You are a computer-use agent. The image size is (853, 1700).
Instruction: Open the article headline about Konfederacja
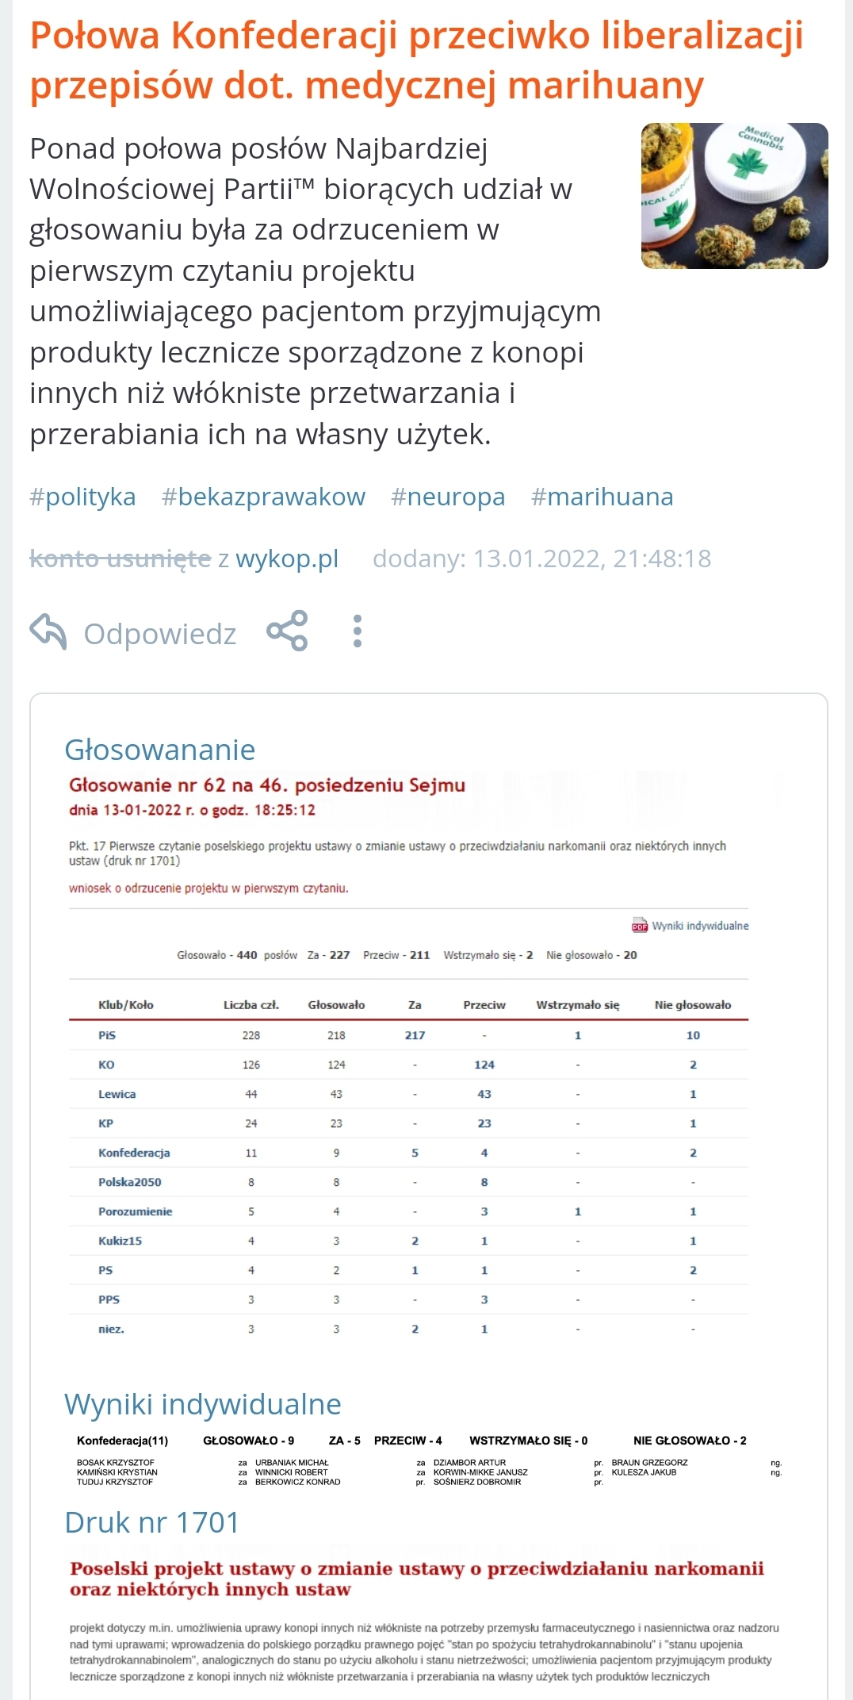coord(416,60)
